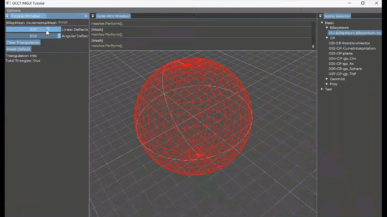387x217 pixels.
Task: Click the OCCT IMGUI Tutorial app icon
Action: 8,3
